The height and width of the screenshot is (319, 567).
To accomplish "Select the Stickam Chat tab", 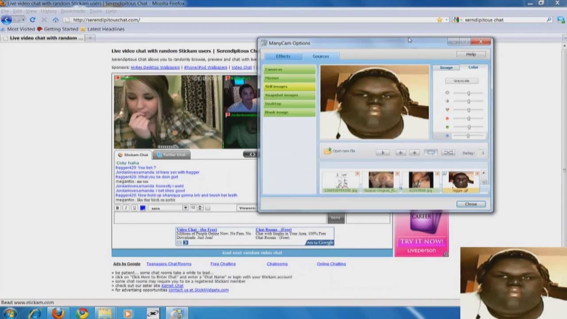I will coord(133,155).
